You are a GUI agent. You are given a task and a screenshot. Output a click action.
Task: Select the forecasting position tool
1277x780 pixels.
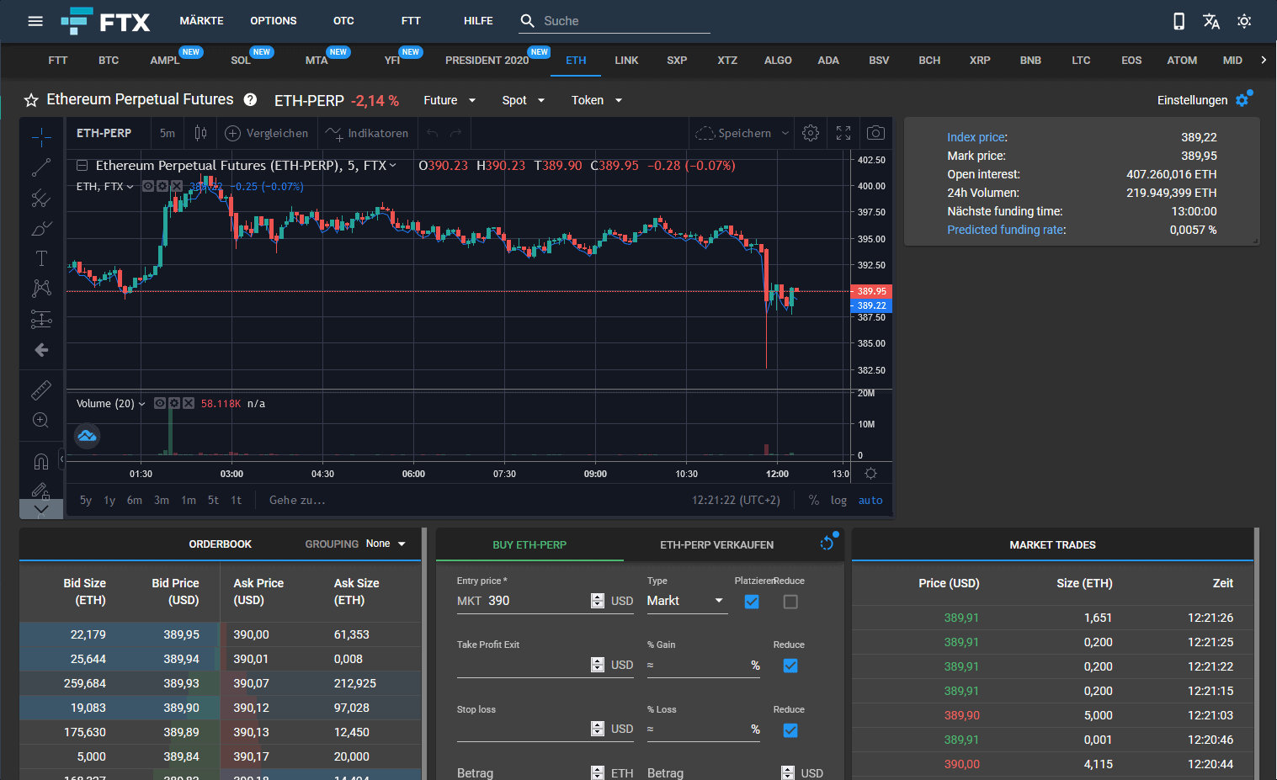tap(41, 319)
